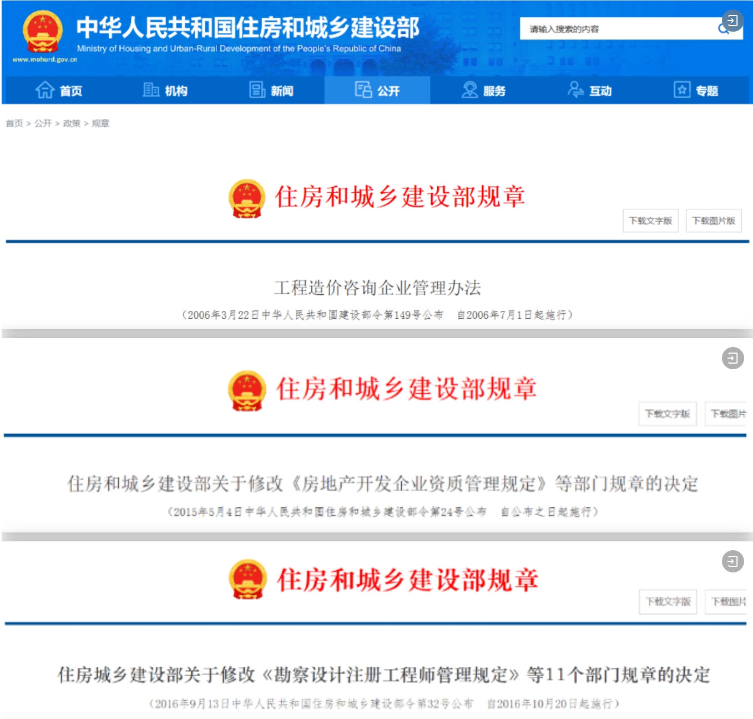Click 首页 in the breadcrumb
Image resolution: width=753 pixels, height=719 pixels.
coord(14,123)
